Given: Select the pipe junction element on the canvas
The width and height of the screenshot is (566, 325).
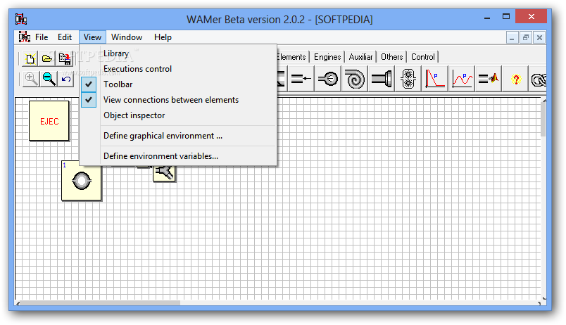Looking at the screenshot, I should coord(164,174).
